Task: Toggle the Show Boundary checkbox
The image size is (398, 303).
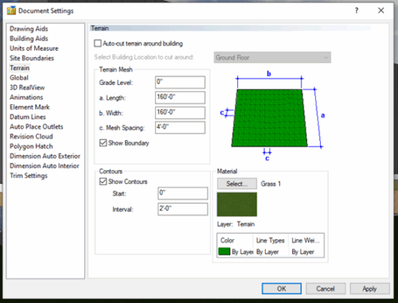Action: click(x=103, y=143)
